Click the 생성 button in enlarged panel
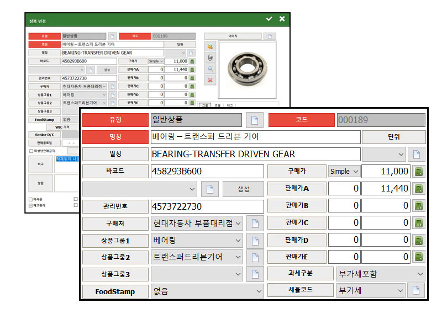 click(243, 189)
